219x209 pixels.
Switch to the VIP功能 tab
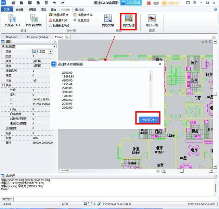pyautogui.click(x=65, y=10)
